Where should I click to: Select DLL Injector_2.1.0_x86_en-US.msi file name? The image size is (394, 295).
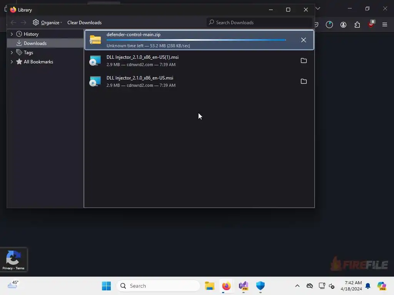click(x=140, y=78)
